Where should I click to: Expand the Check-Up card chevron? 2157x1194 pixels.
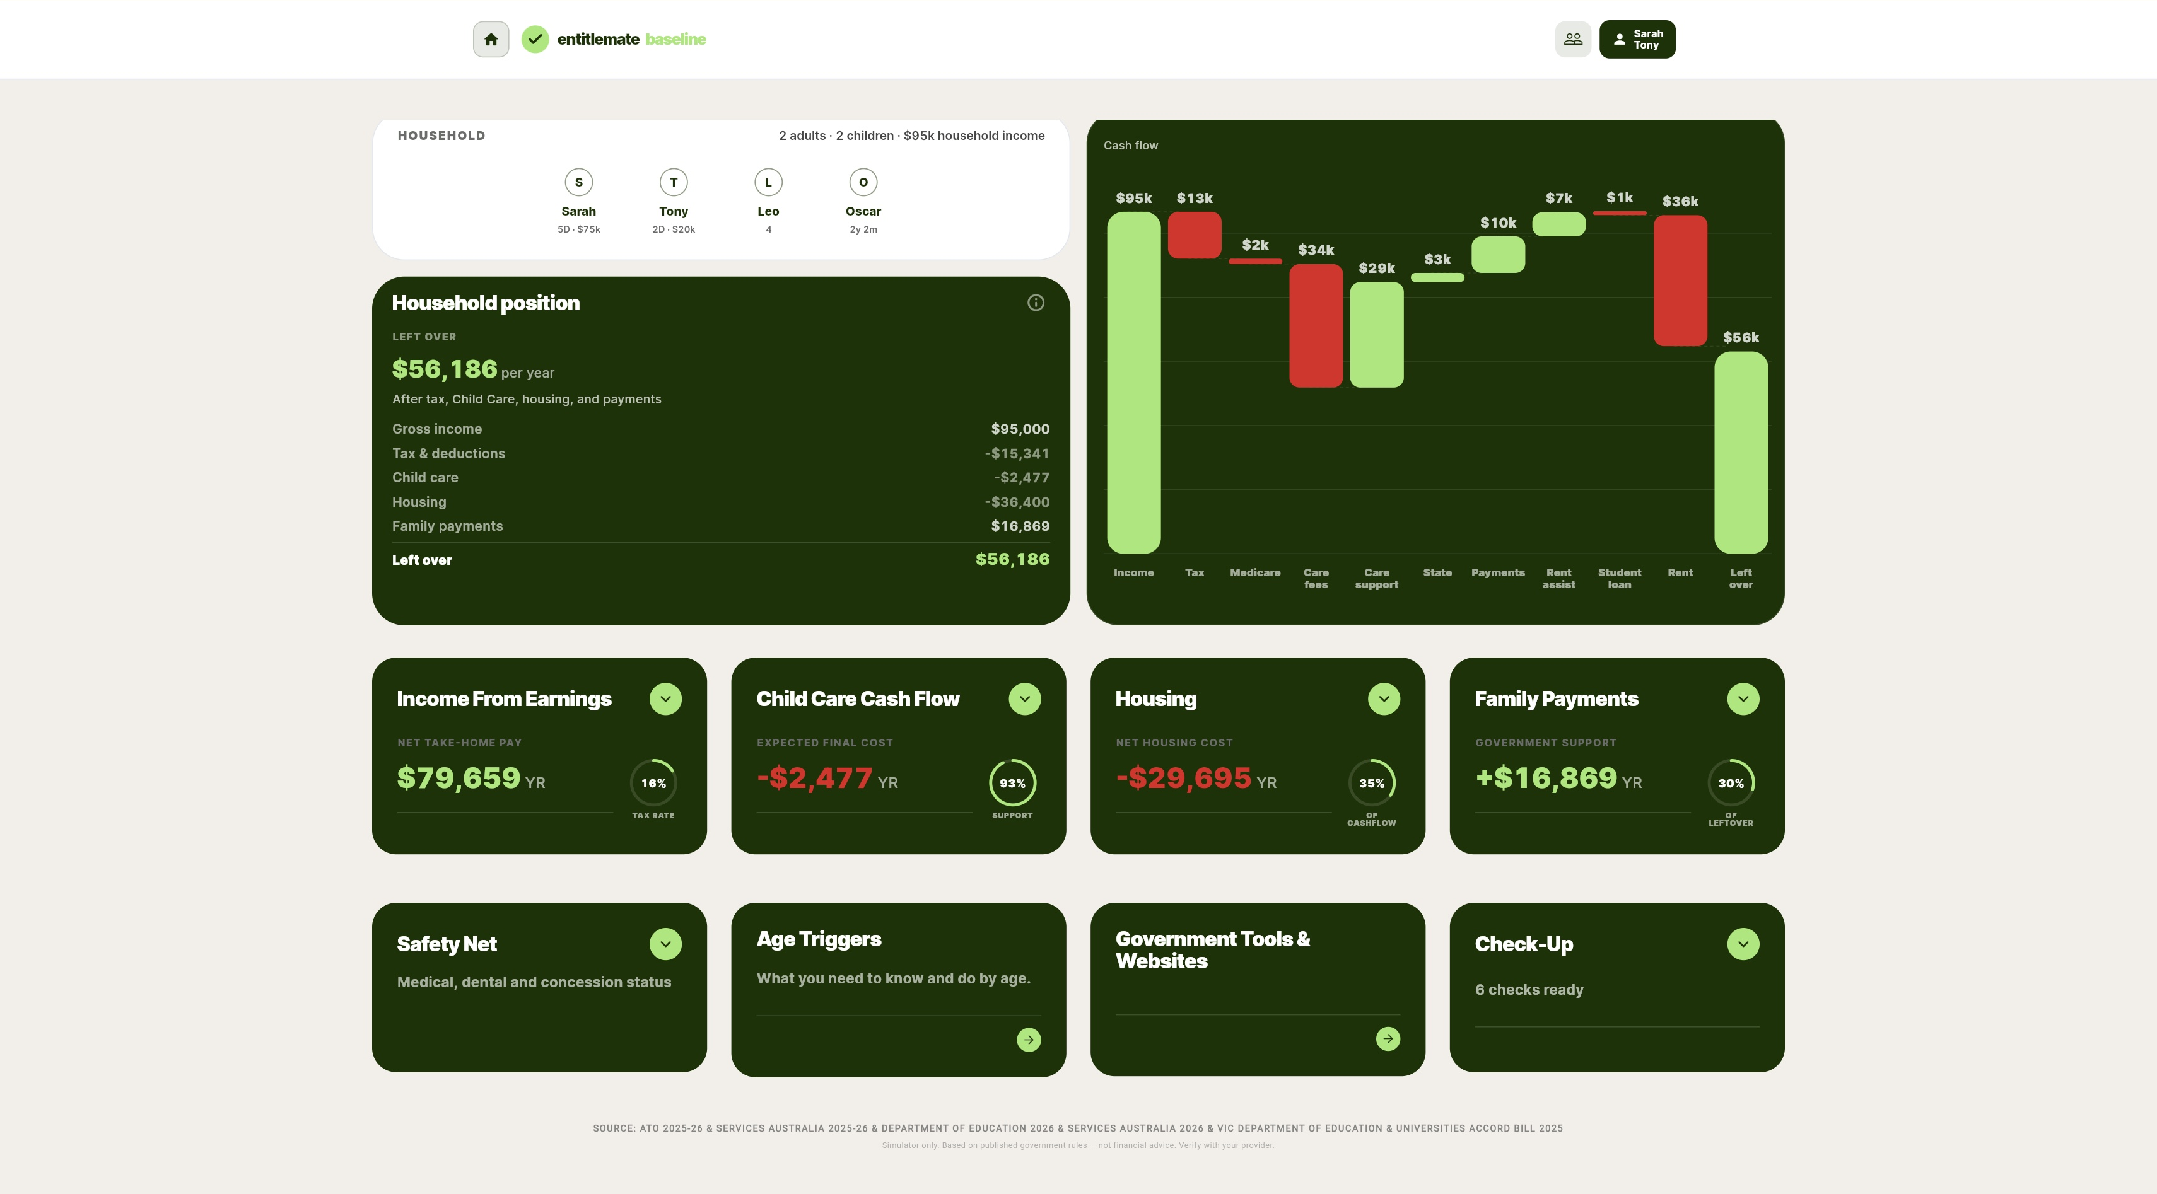[1743, 944]
